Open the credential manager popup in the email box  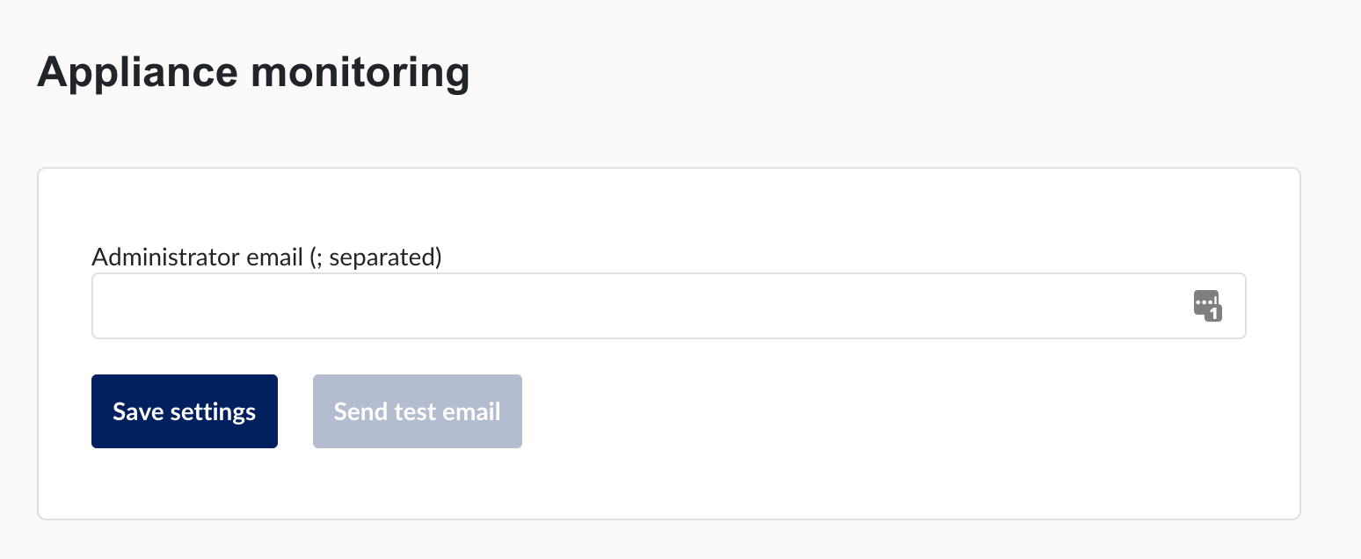pos(1207,305)
